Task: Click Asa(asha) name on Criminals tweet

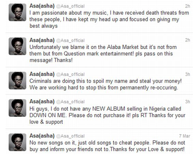Action: pos(42,74)
